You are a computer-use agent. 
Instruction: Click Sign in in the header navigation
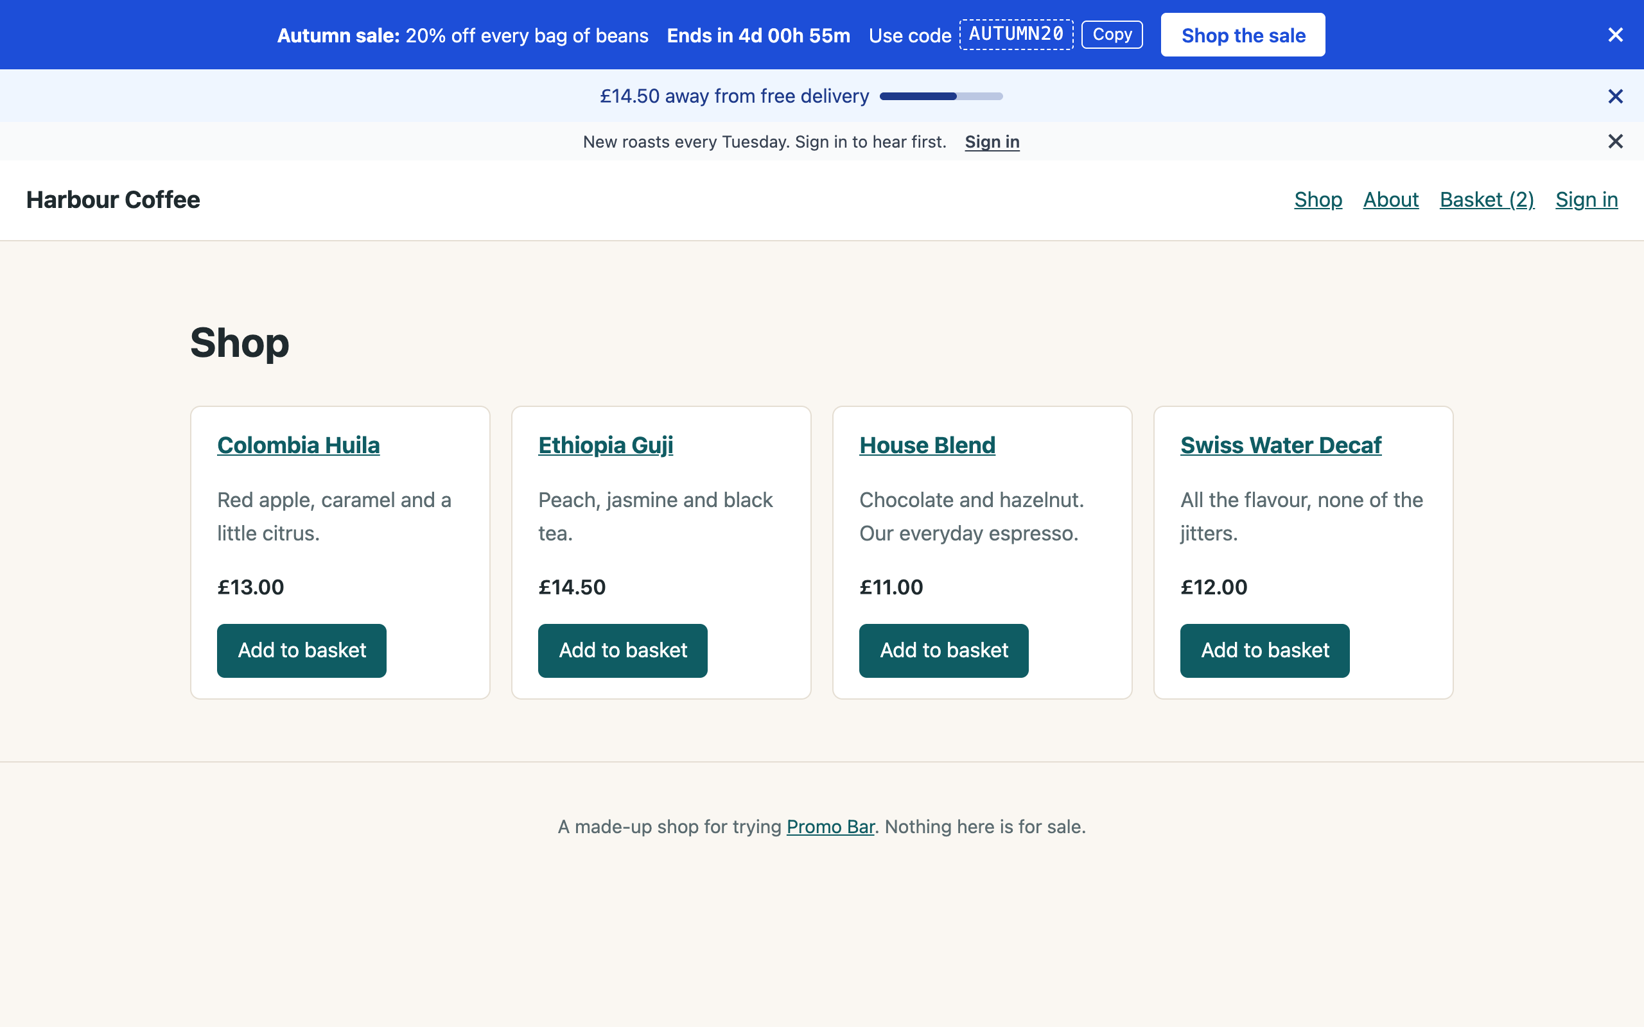tap(1586, 200)
